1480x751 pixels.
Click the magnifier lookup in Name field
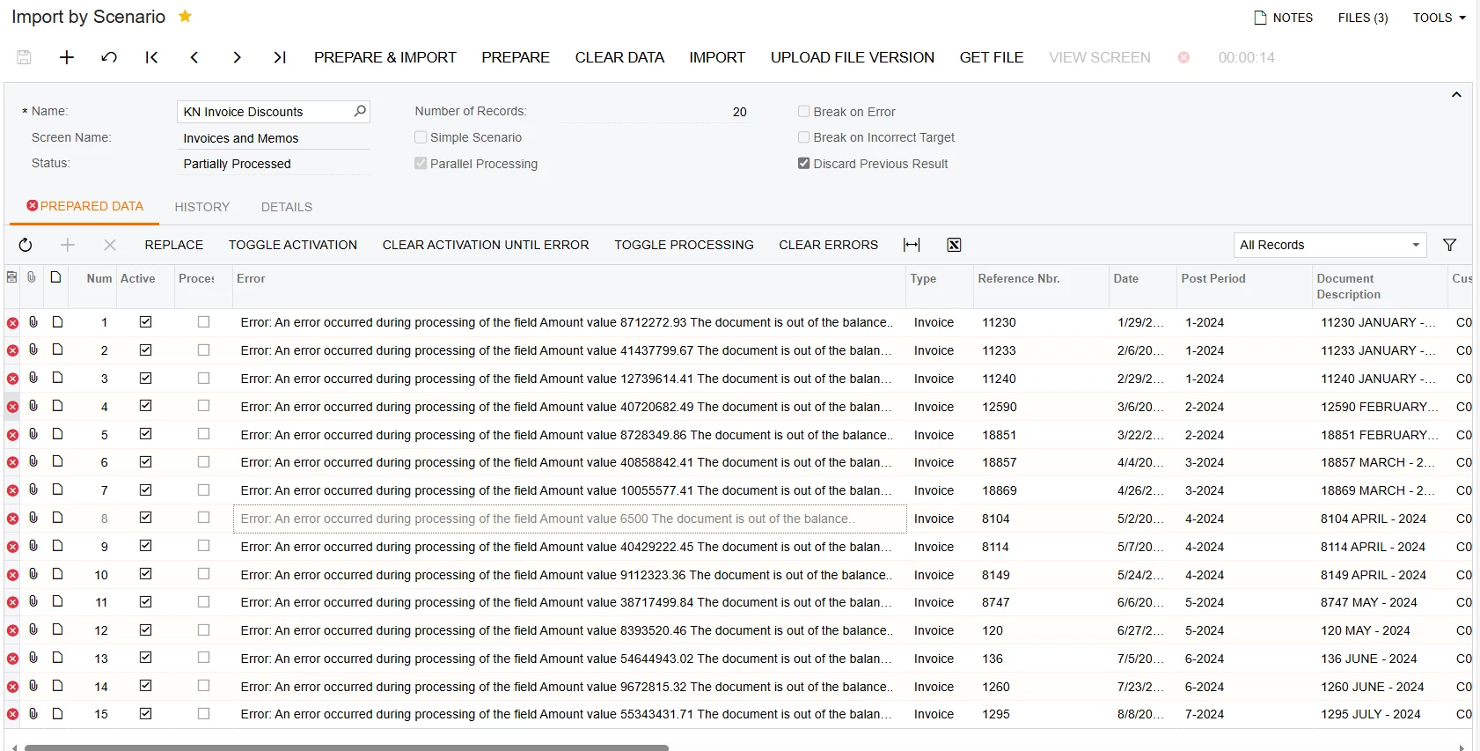click(x=360, y=111)
